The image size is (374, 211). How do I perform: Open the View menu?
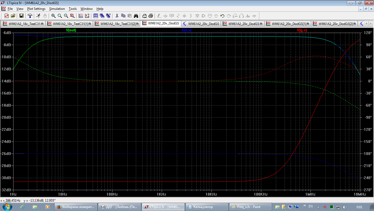click(x=20, y=9)
